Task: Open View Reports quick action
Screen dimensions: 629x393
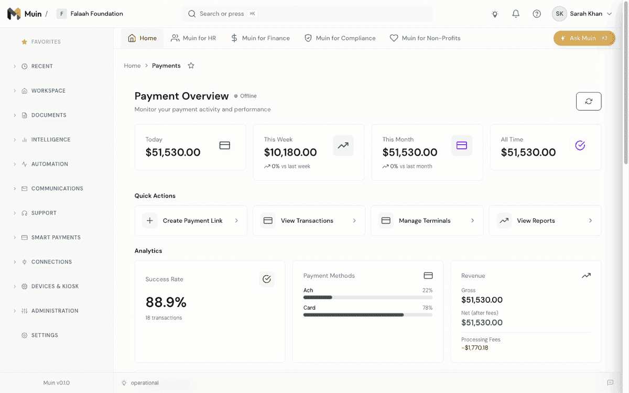Action: [x=545, y=221]
